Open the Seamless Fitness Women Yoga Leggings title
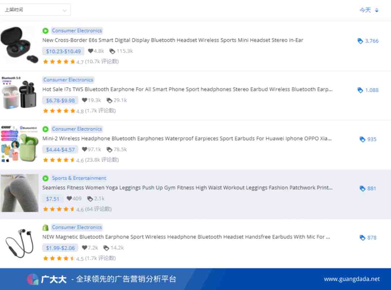Viewport: 391px width, 290px height. (187, 188)
